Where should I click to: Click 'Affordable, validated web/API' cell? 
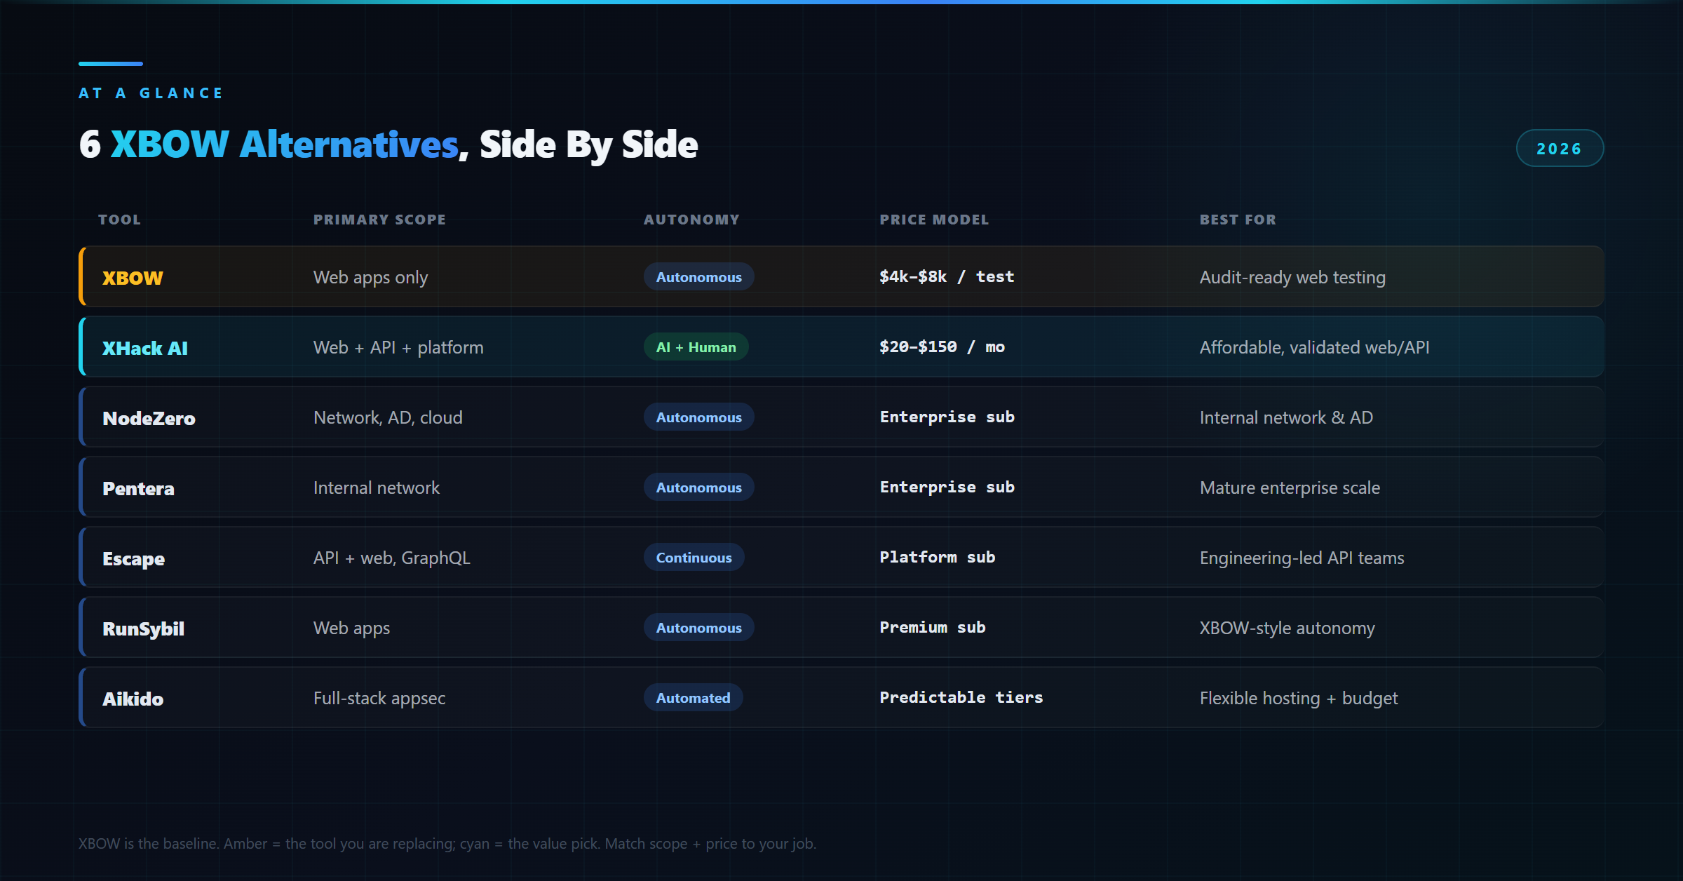coord(1314,348)
